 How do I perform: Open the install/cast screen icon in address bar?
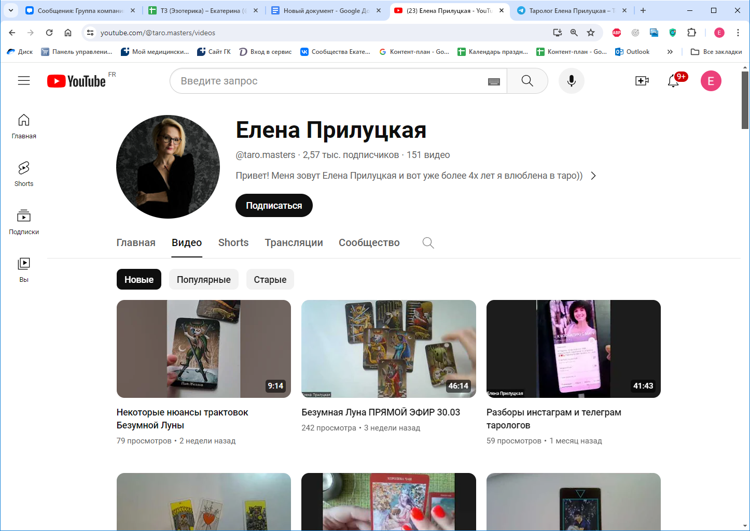pyautogui.click(x=558, y=33)
